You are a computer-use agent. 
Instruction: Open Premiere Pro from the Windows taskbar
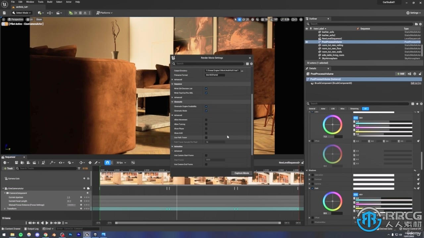click(79, 235)
